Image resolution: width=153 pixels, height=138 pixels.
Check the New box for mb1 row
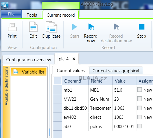pyautogui.click(x=139, y=90)
